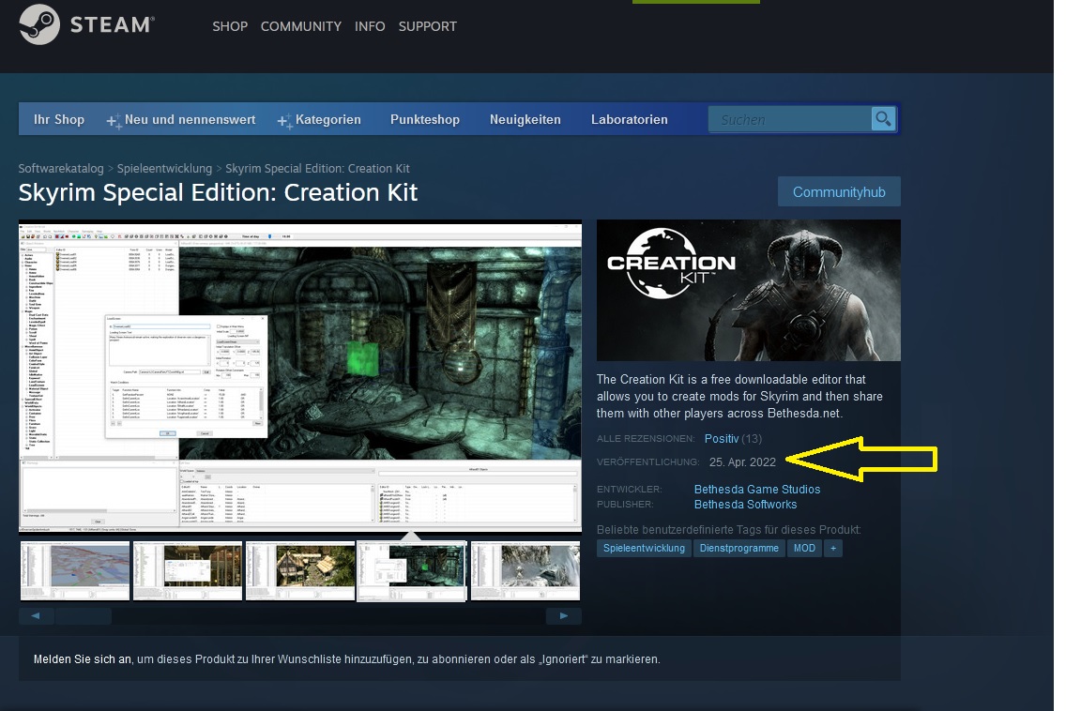Open the COMMUNITY menu item

pyautogui.click(x=300, y=26)
